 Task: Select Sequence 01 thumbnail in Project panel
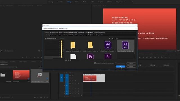click(x=21, y=75)
